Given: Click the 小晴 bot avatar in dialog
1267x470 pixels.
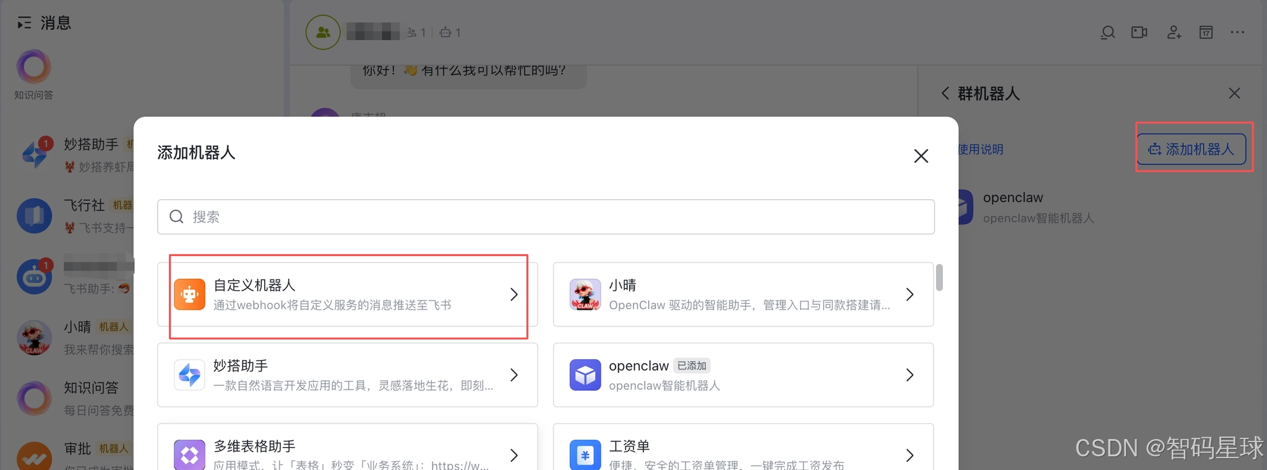Looking at the screenshot, I should coord(585,294).
